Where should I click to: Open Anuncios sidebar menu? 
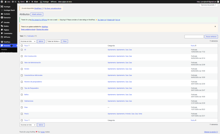pos(9,46)
